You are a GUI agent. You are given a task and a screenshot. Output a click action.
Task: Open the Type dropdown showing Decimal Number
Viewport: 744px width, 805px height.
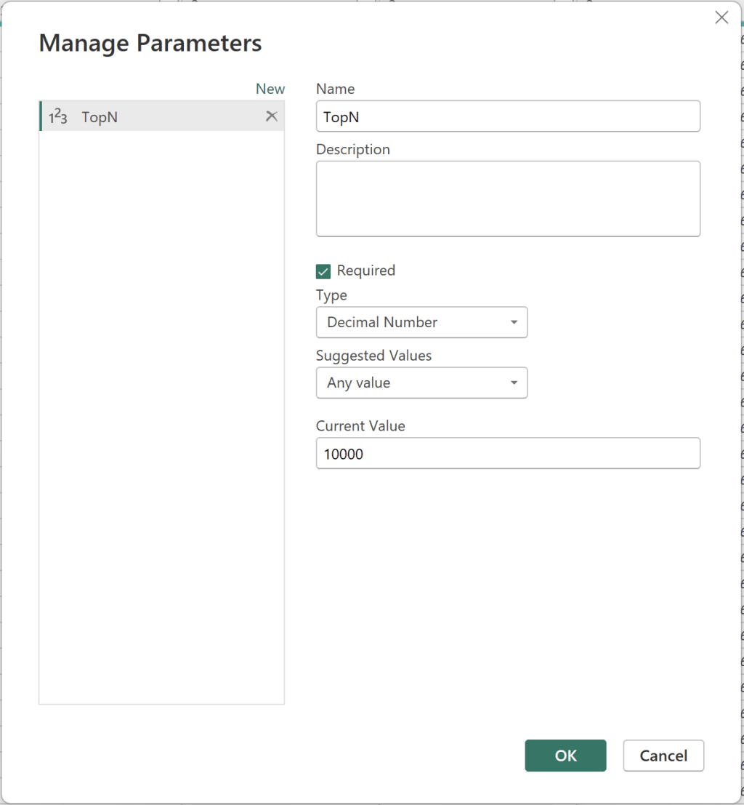pyautogui.click(x=421, y=322)
